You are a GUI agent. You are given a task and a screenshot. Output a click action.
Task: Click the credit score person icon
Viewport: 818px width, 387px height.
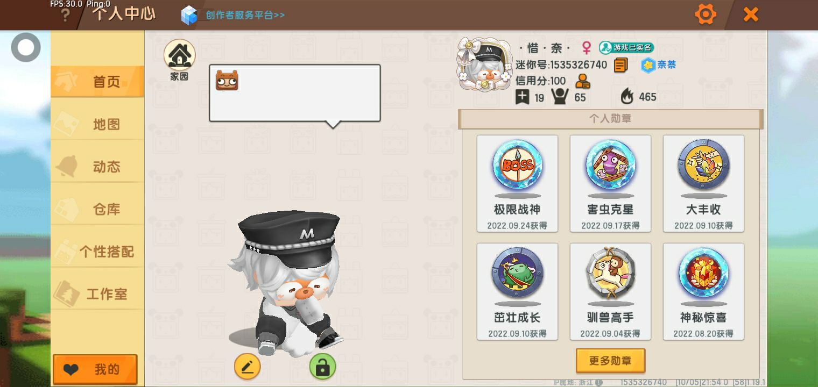tap(582, 81)
